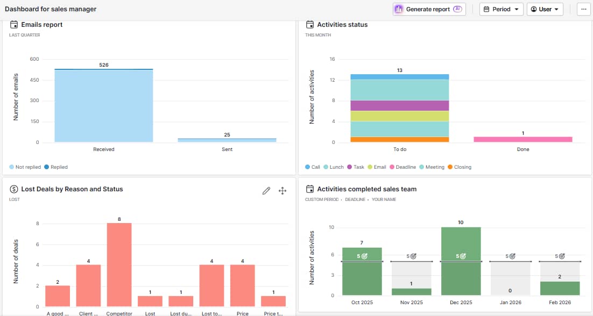Open the ellipsis more-options menu in top bar
The width and height of the screenshot is (593, 316).
(583, 9)
